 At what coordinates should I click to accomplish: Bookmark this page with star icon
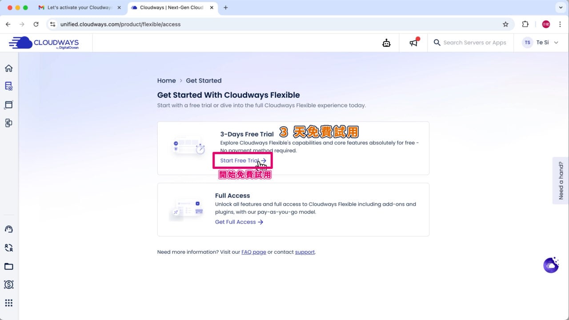[x=505, y=24]
